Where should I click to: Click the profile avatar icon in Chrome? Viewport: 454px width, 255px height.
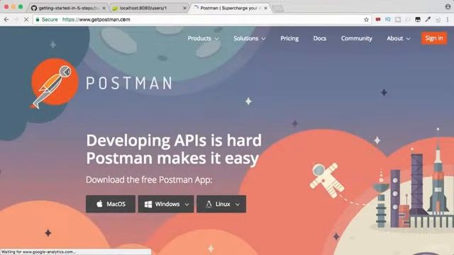coord(448,6)
